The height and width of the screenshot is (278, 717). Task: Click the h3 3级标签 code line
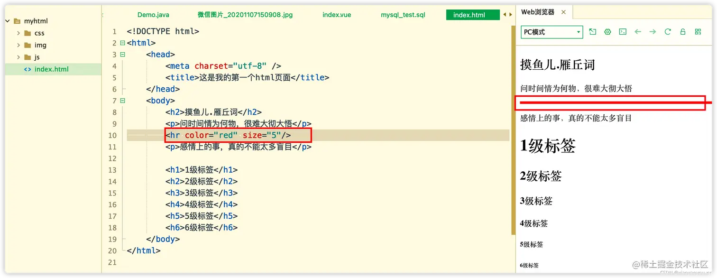coord(202,193)
